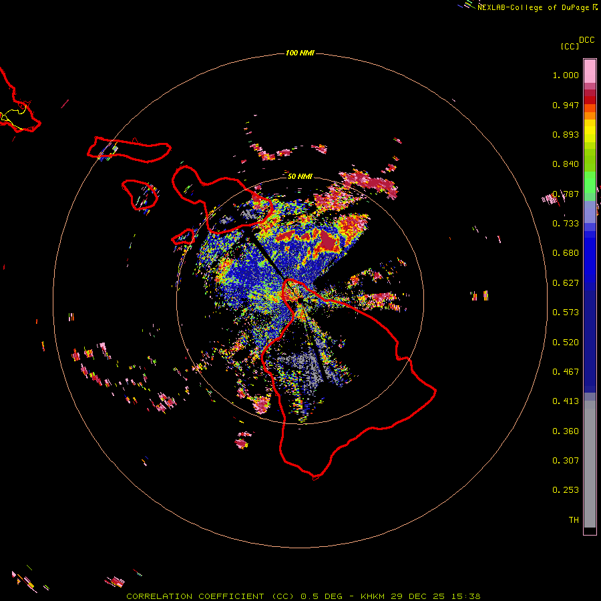Click the 0.413 legend value
Image resolution: width=601 pixels, height=601 pixels.
coord(566,401)
